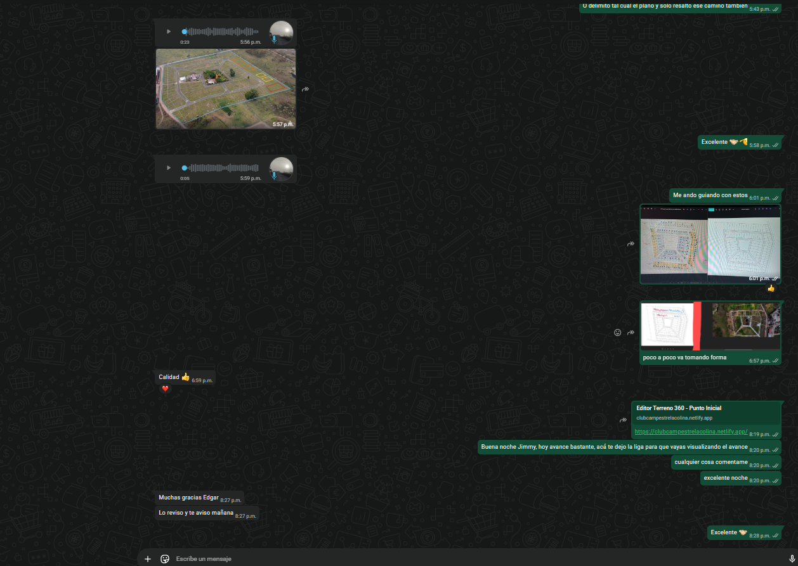Screen dimensions: 798x566
Task: Forward the Editor Terreno 360 link message
Action: point(623,420)
